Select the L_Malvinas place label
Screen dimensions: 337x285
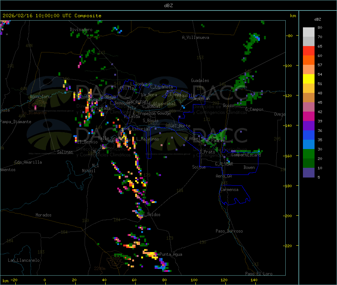point(148,139)
